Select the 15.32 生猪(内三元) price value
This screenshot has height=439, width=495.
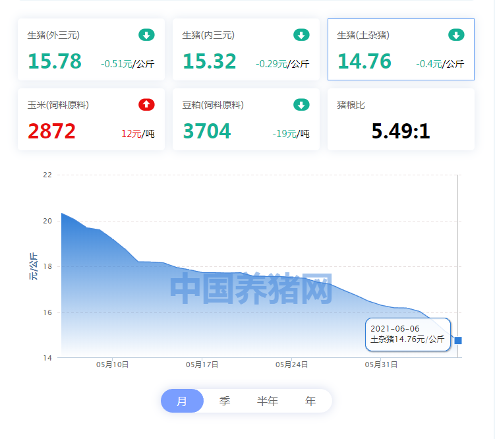pos(210,61)
